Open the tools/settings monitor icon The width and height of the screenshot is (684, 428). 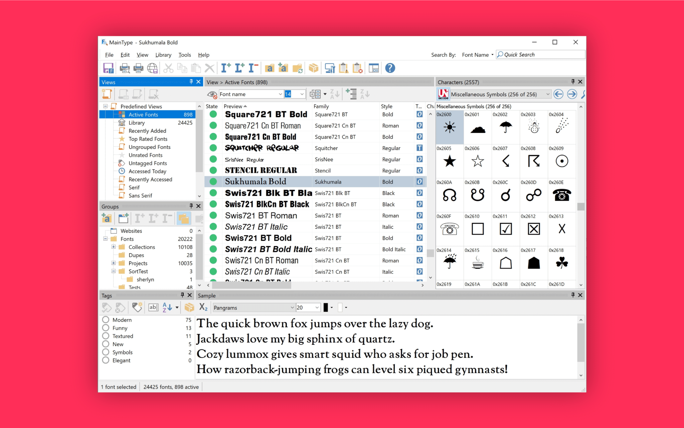click(330, 68)
